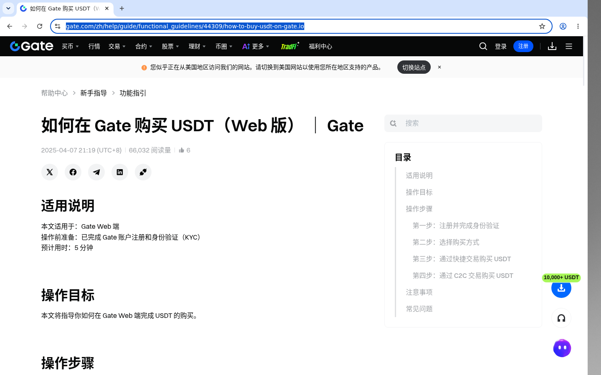The image size is (601, 375).
Task: Expand the 买币 dropdown menu
Action: point(70,46)
